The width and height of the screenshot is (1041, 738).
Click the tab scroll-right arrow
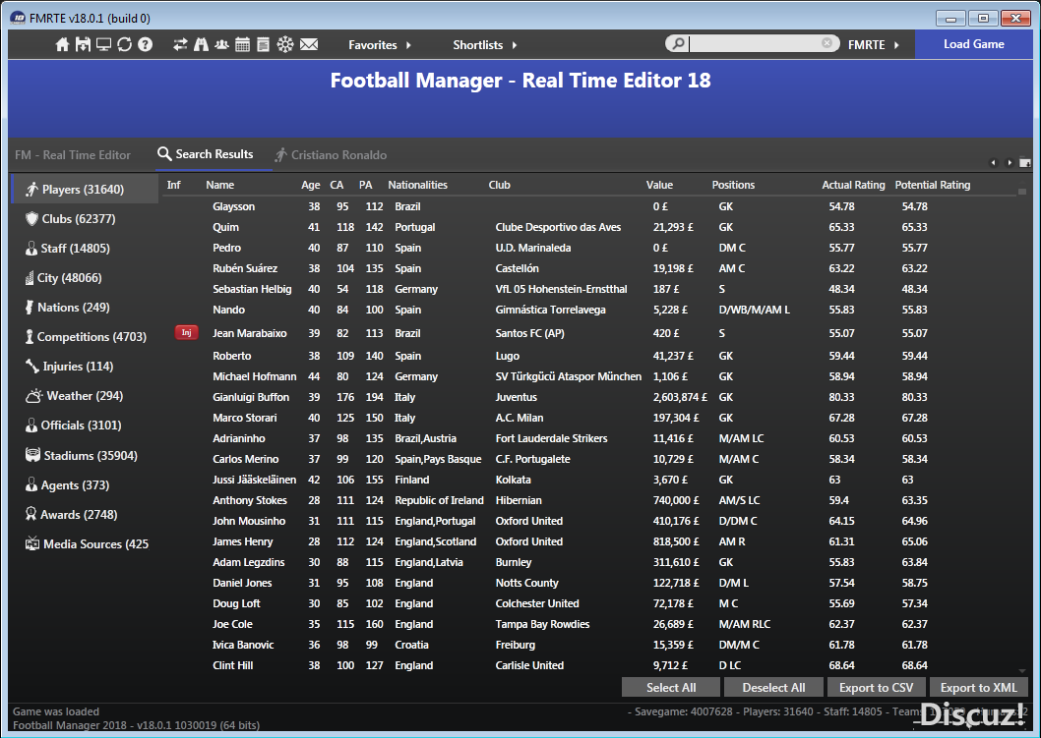[1010, 162]
